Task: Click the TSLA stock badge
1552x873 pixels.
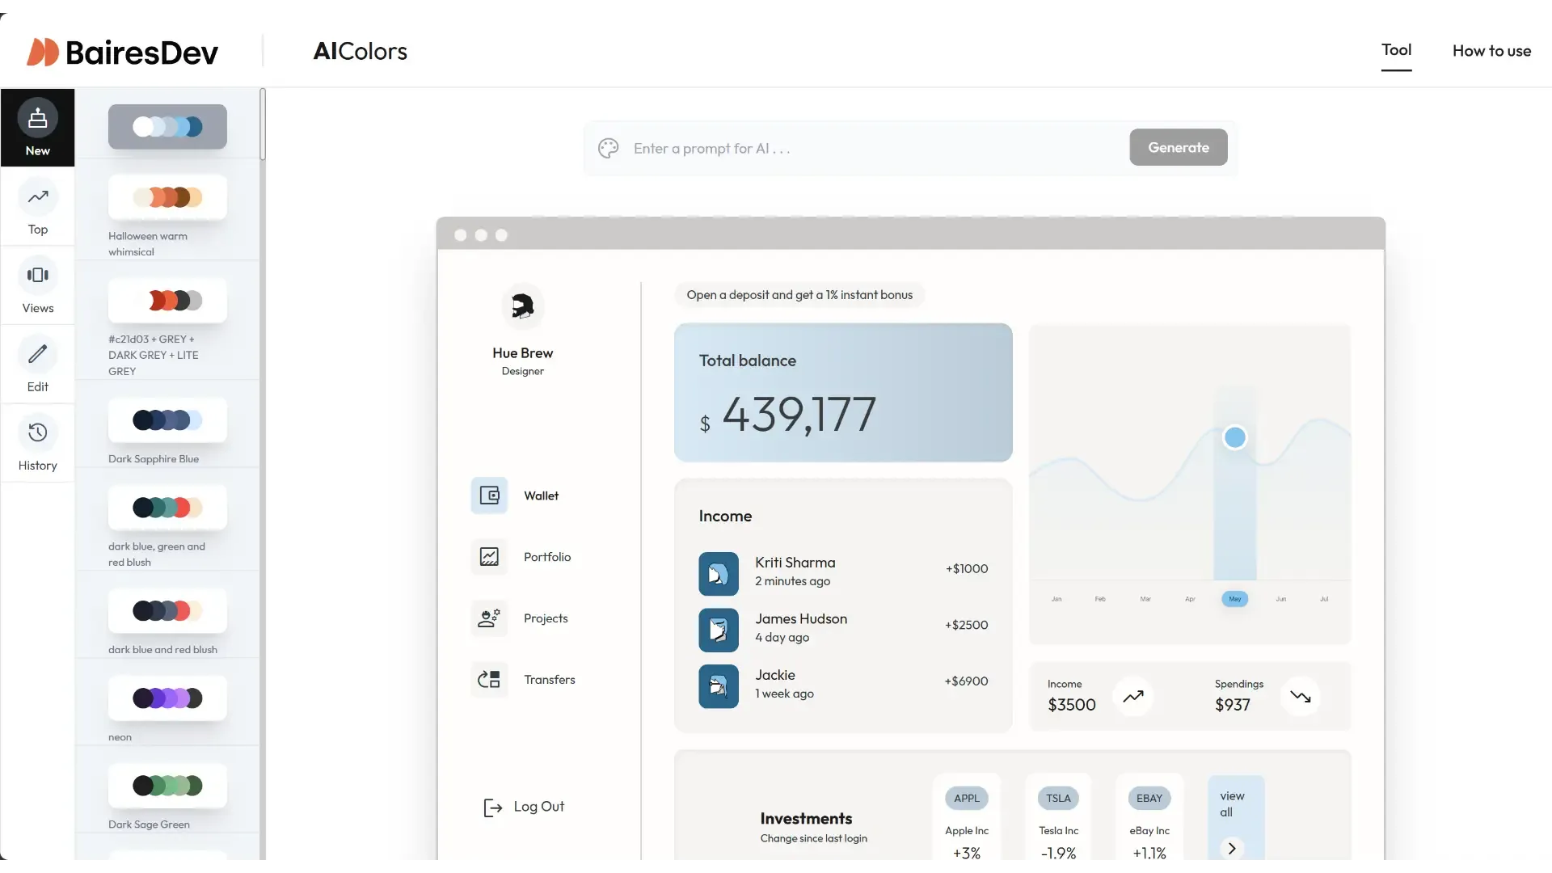Action: (1058, 798)
